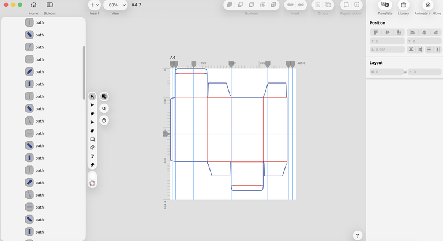The height and width of the screenshot is (241, 443).
Task: Click the second Boolean subtract icon
Action: pyautogui.click(x=240, y=5)
